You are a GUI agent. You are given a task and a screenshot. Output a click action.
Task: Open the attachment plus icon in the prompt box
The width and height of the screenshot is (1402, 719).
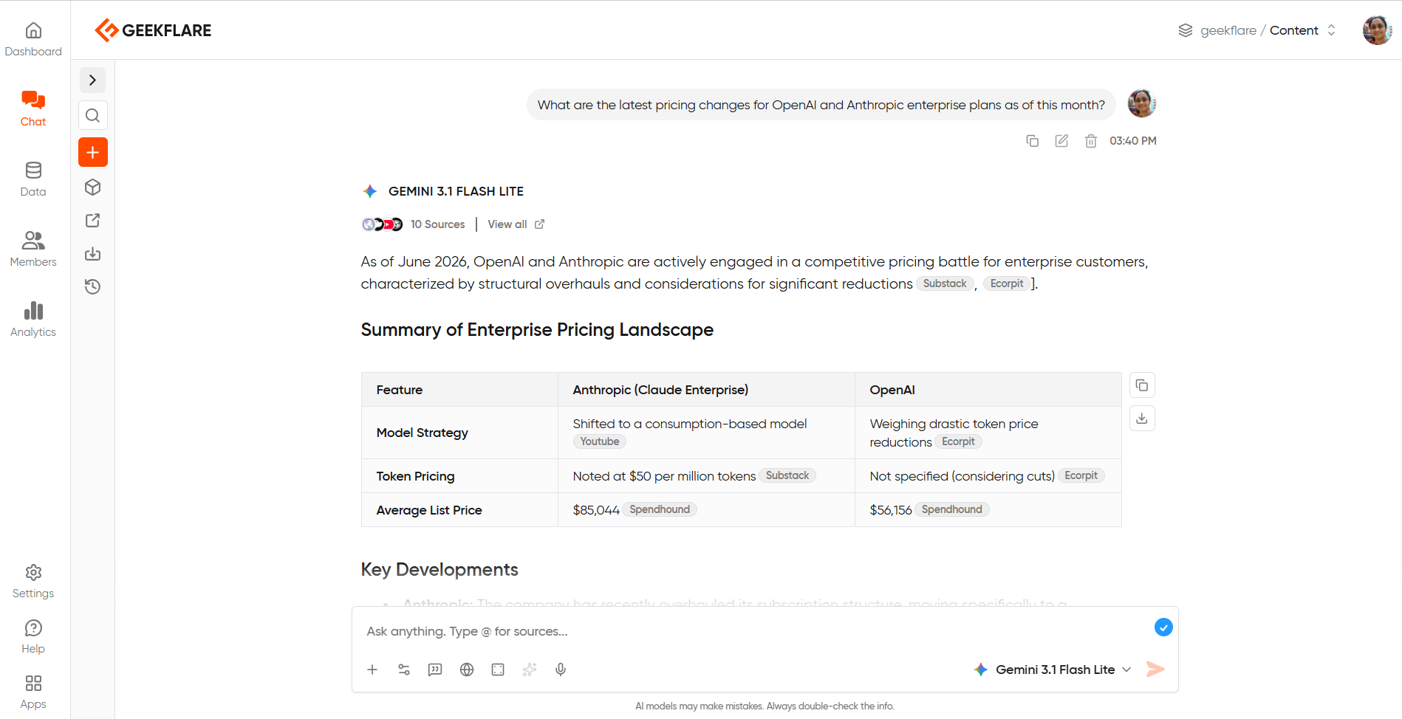[x=372, y=670]
